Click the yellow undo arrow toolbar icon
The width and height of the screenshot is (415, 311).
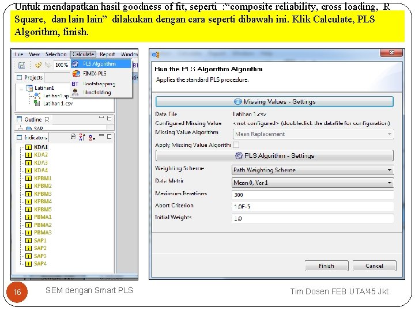pos(39,65)
